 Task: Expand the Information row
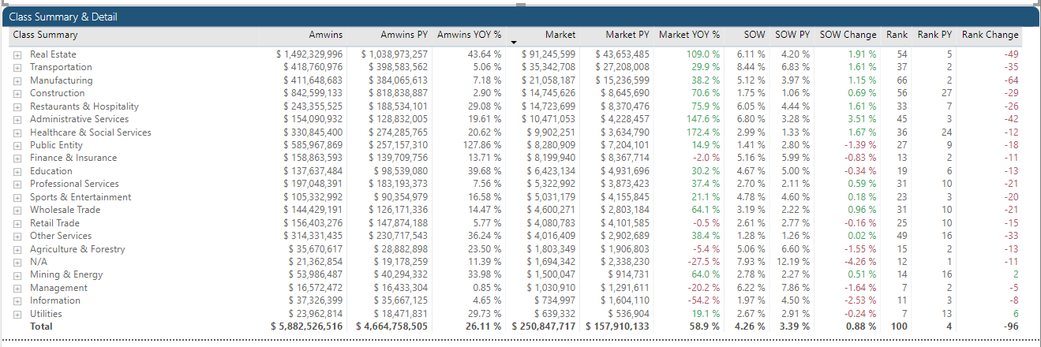(x=17, y=301)
